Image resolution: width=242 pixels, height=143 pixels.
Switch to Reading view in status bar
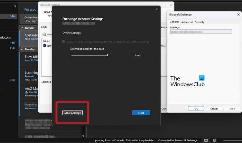pos(215,140)
